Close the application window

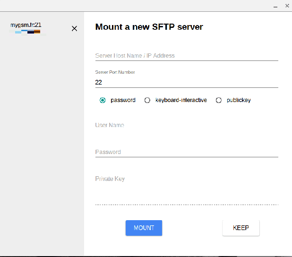287,6
